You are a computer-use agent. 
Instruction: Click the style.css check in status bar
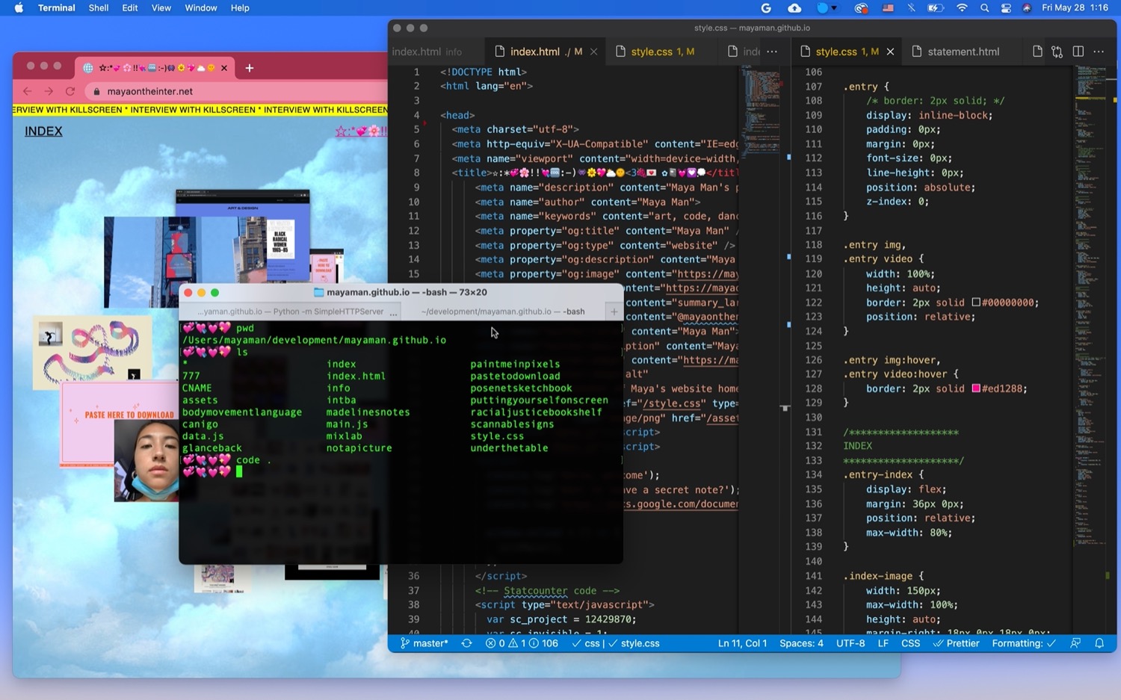click(x=634, y=643)
